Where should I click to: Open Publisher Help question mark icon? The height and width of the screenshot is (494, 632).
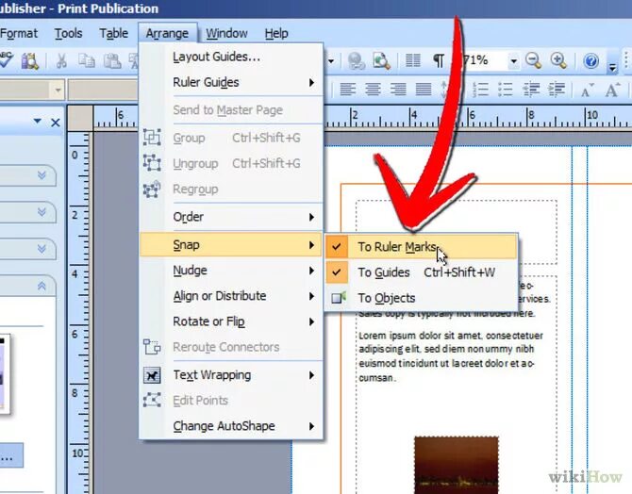pos(590,61)
